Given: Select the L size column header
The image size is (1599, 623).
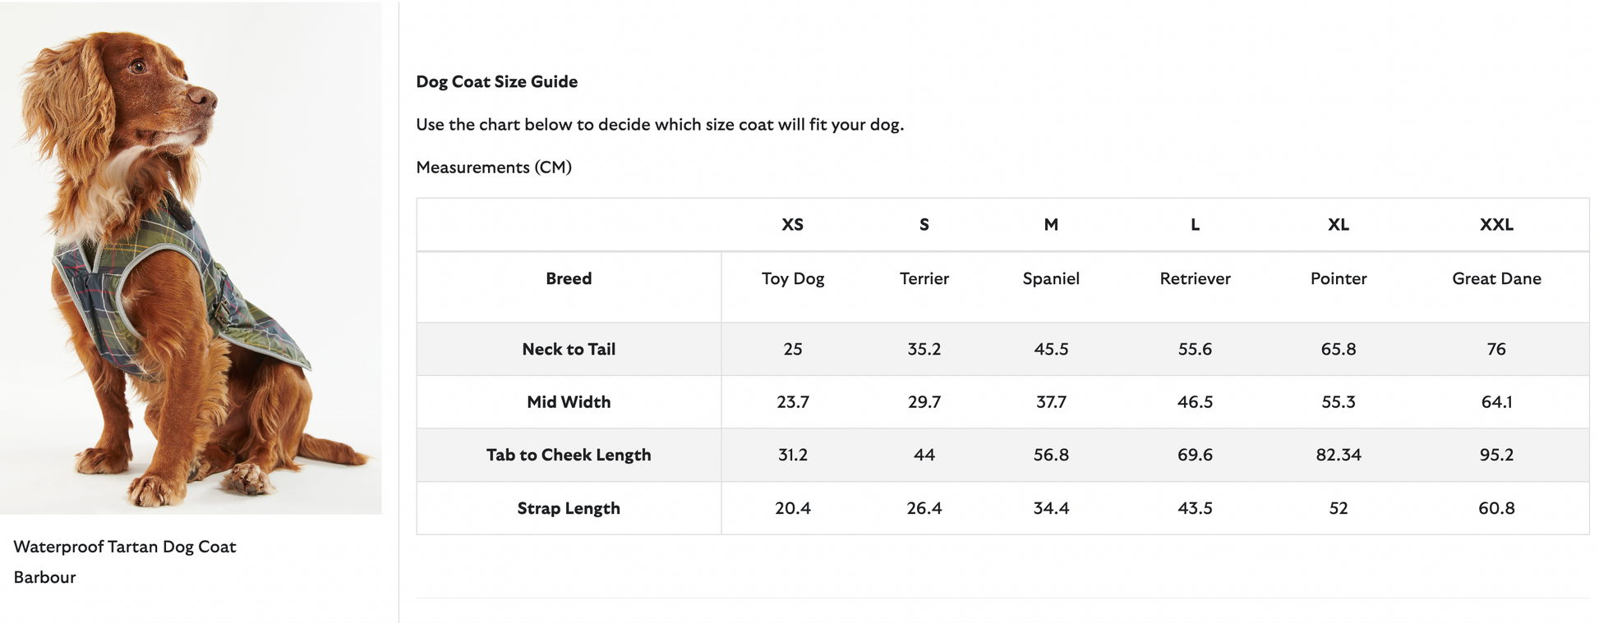Looking at the screenshot, I should [1195, 225].
